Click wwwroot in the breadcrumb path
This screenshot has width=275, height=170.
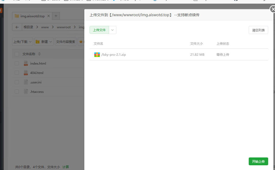point(64,27)
